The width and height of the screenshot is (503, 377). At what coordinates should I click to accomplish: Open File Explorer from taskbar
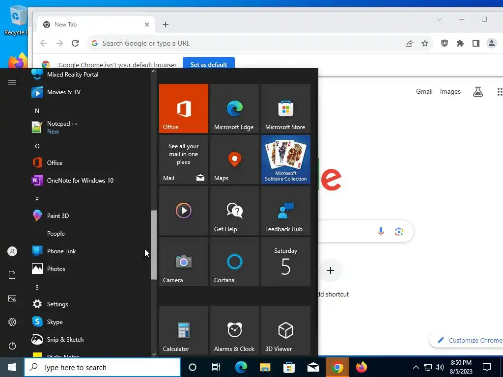(x=265, y=367)
